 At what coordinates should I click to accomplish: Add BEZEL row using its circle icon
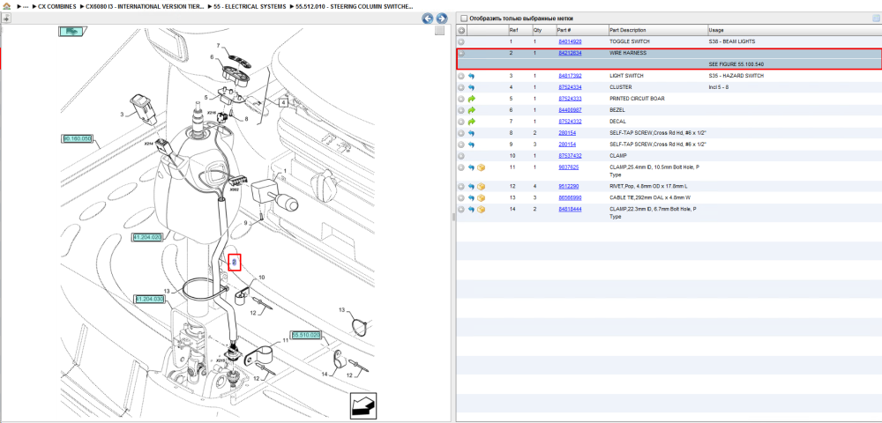pyautogui.click(x=461, y=110)
